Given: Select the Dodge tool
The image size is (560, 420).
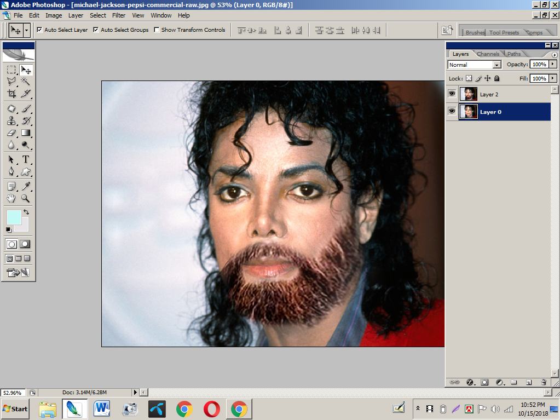Looking at the screenshot, I should click(x=26, y=145).
